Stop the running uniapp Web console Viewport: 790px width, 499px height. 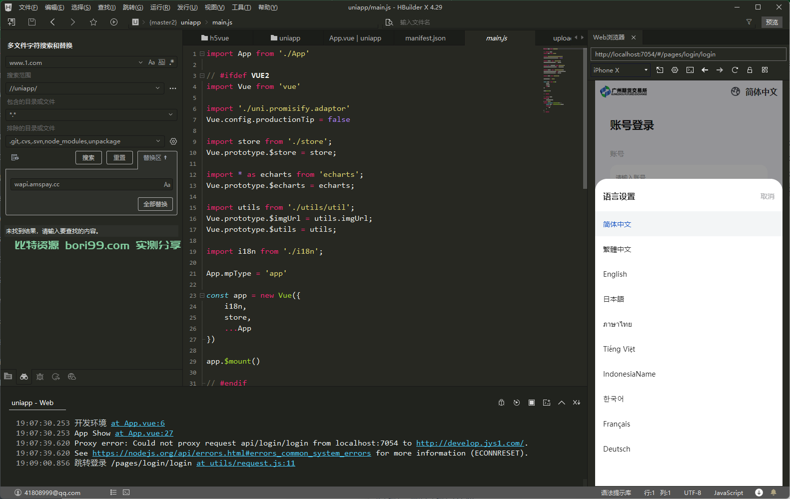click(x=532, y=403)
